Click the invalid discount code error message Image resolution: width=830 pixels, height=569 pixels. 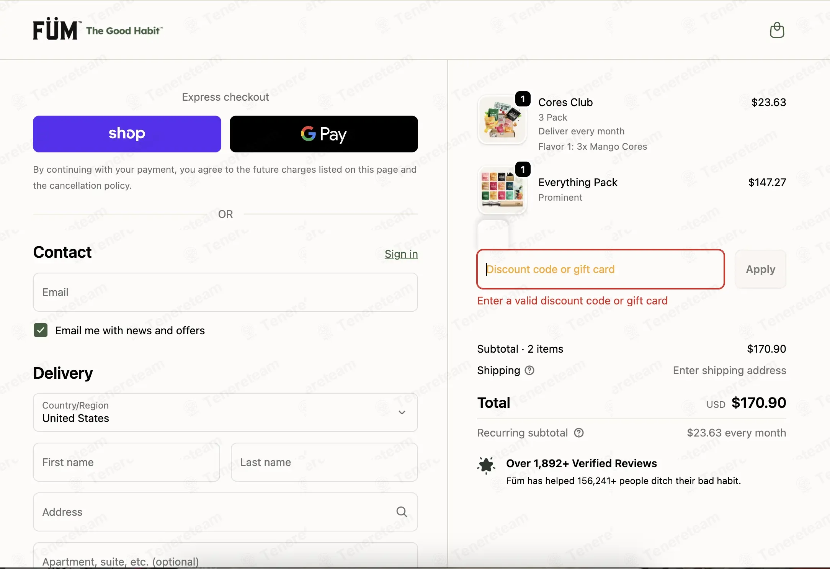[x=572, y=301]
